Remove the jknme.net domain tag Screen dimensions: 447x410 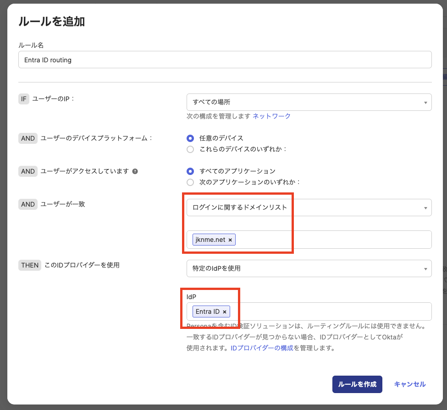pos(230,240)
